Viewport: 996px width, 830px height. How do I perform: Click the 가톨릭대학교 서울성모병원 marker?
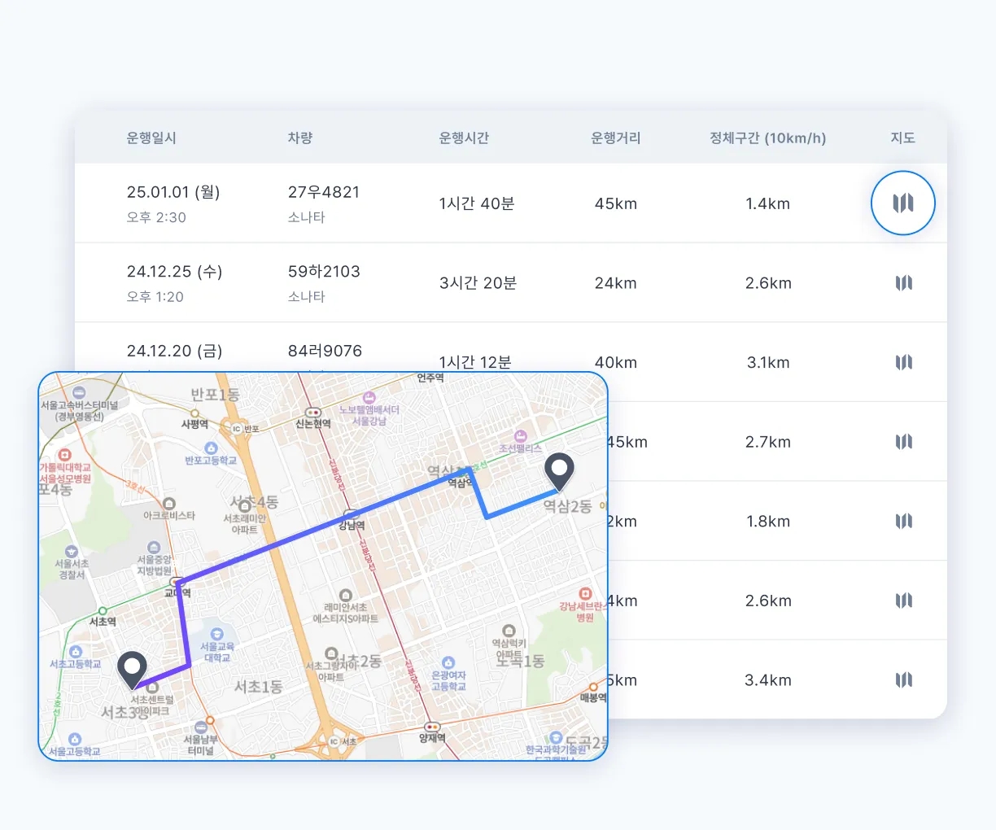64,455
